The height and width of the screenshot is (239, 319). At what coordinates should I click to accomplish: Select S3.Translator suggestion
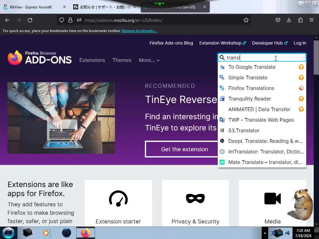click(262, 130)
